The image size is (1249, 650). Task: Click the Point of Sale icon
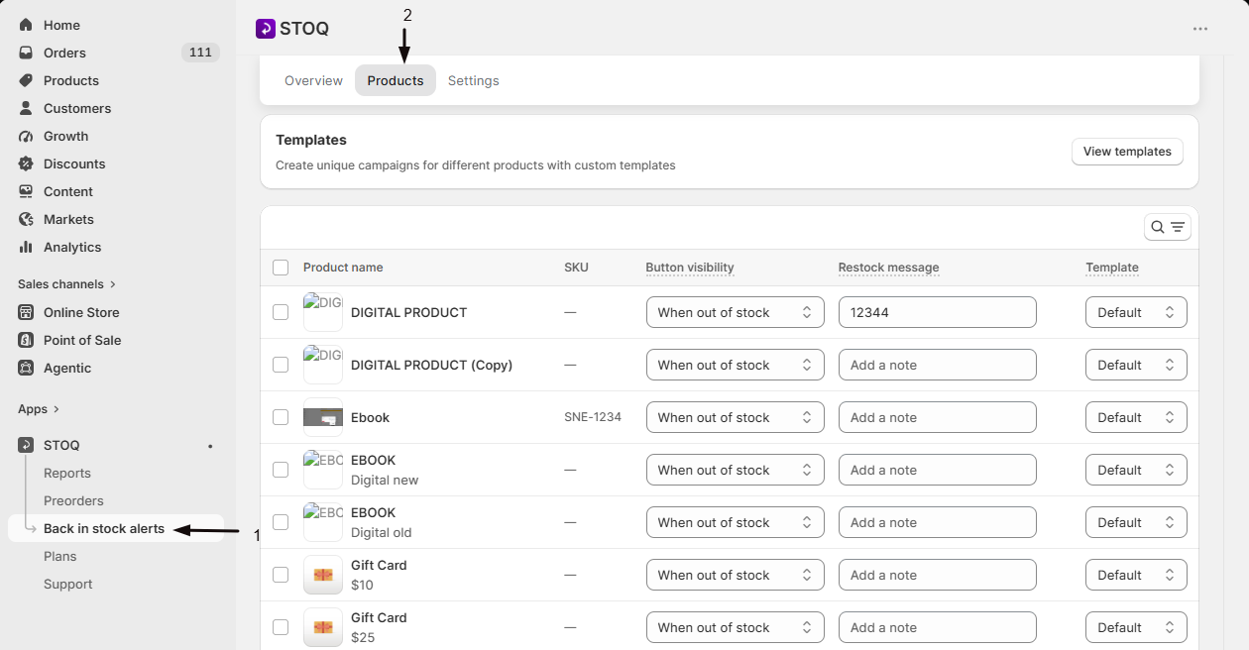tap(26, 340)
